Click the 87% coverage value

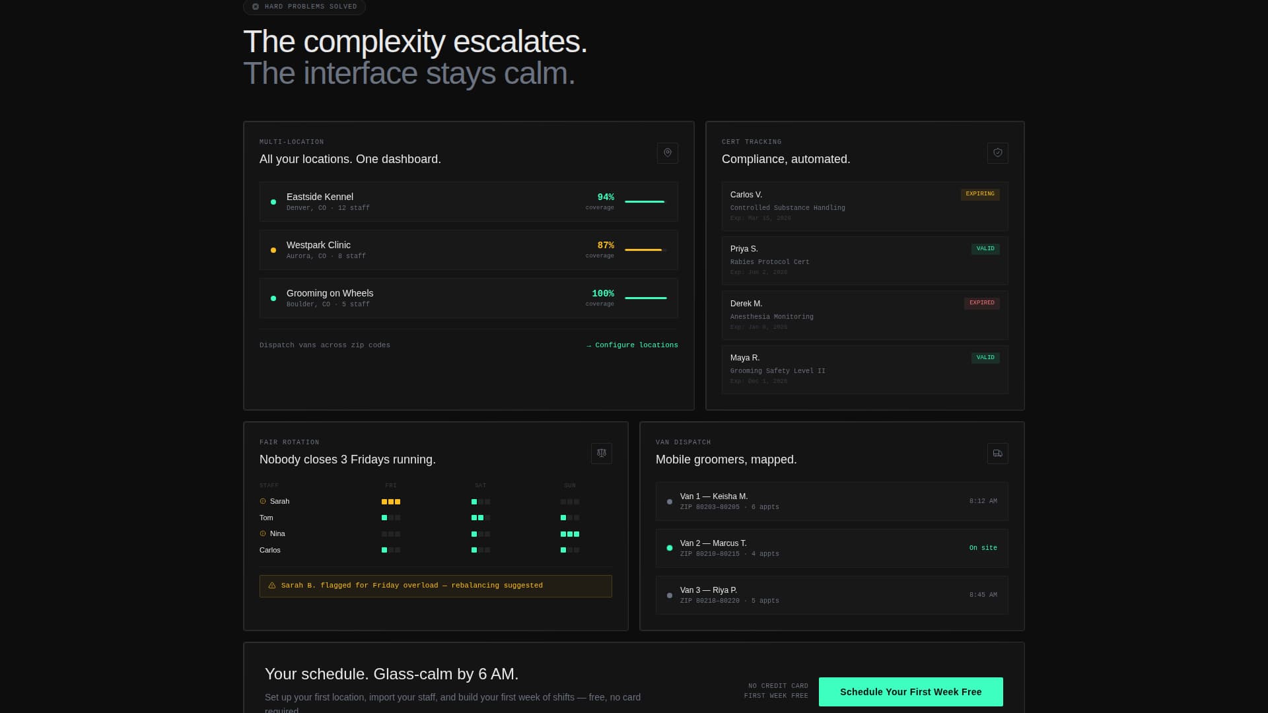606,246
